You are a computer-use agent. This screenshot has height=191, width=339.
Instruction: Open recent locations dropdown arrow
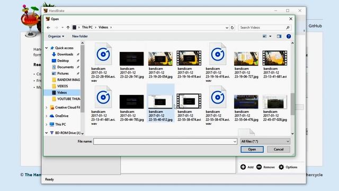[63, 28]
